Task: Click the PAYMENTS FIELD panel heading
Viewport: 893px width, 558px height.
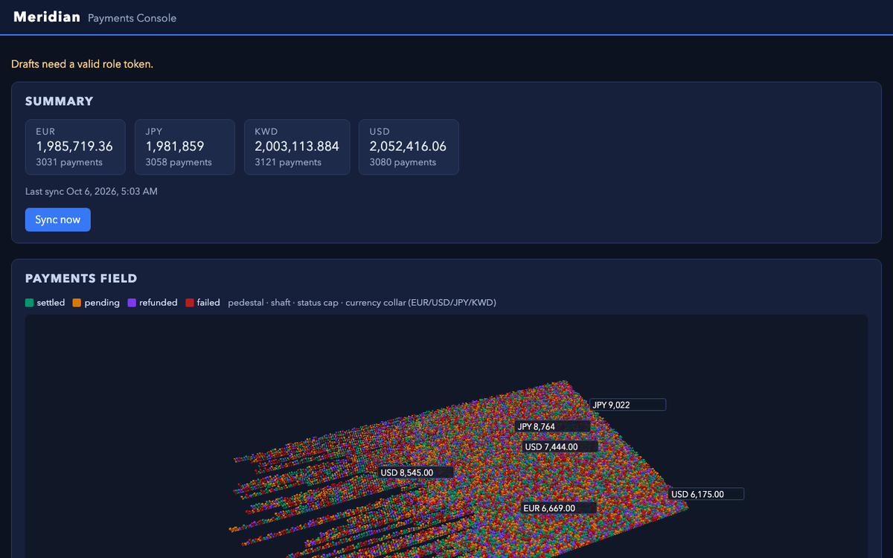Action: pos(81,278)
